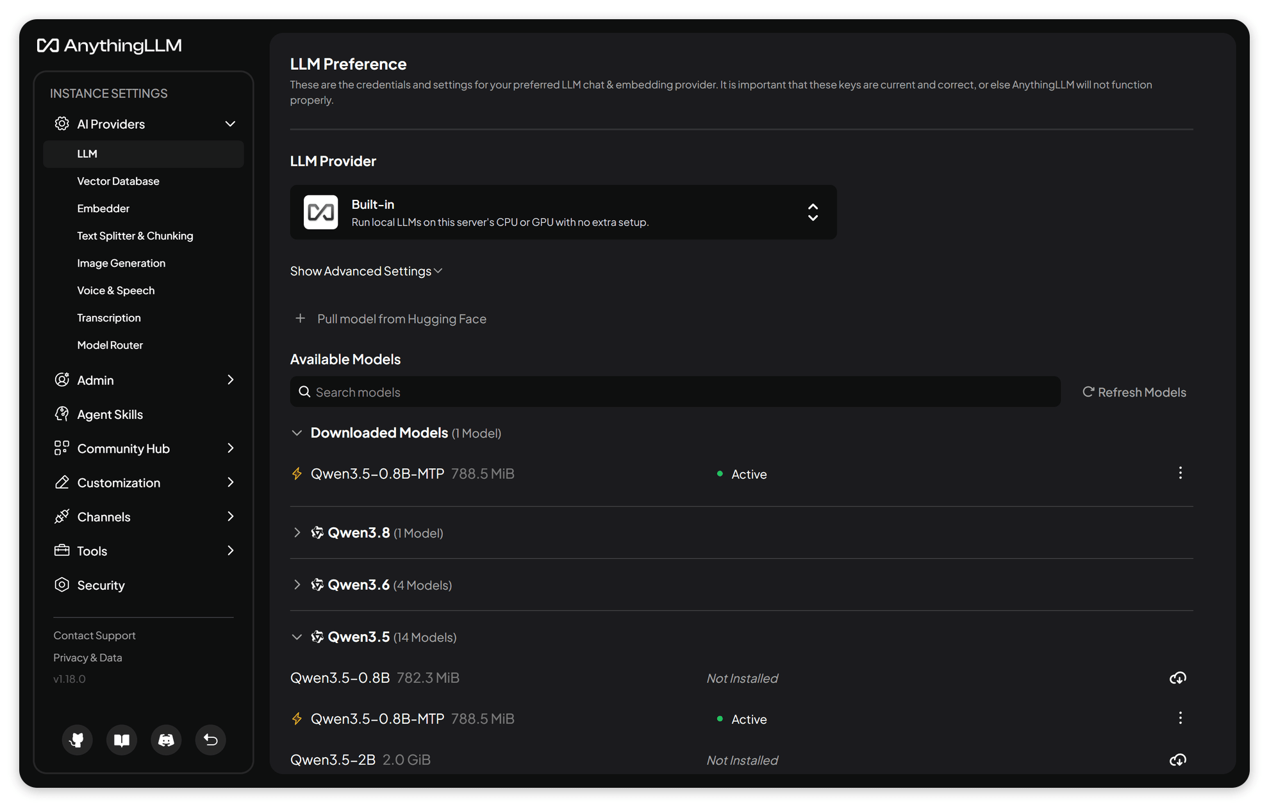
Task: Open options for downloaded Qwen3.5-0.8B-MTP model
Action: (x=1180, y=473)
